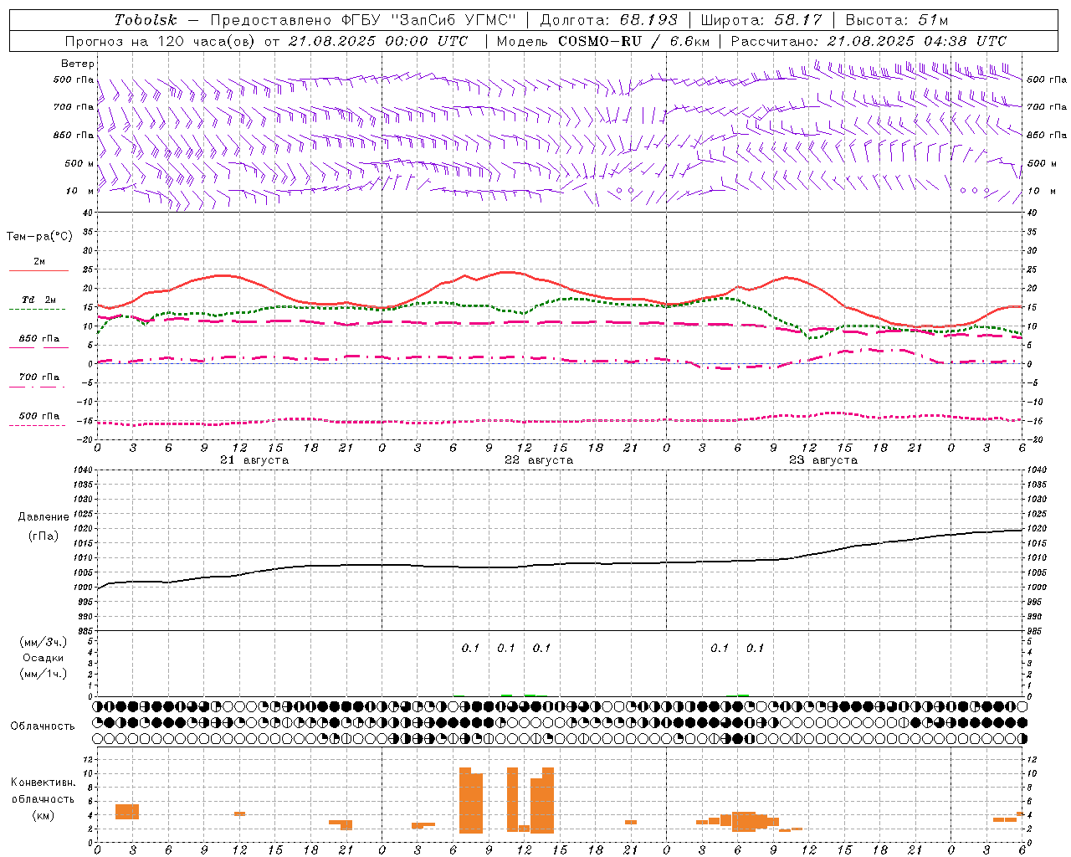Click the (мм/1ч.) precipitation unit label
Screen dimensions: 1071x857
pos(44,674)
